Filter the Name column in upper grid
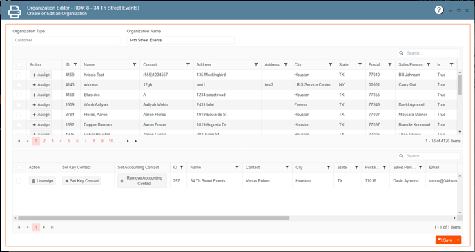Image resolution: width=475 pixels, height=252 pixels. [134, 64]
